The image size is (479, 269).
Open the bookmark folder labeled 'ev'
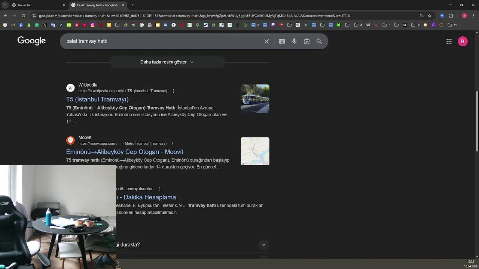click(452, 25)
